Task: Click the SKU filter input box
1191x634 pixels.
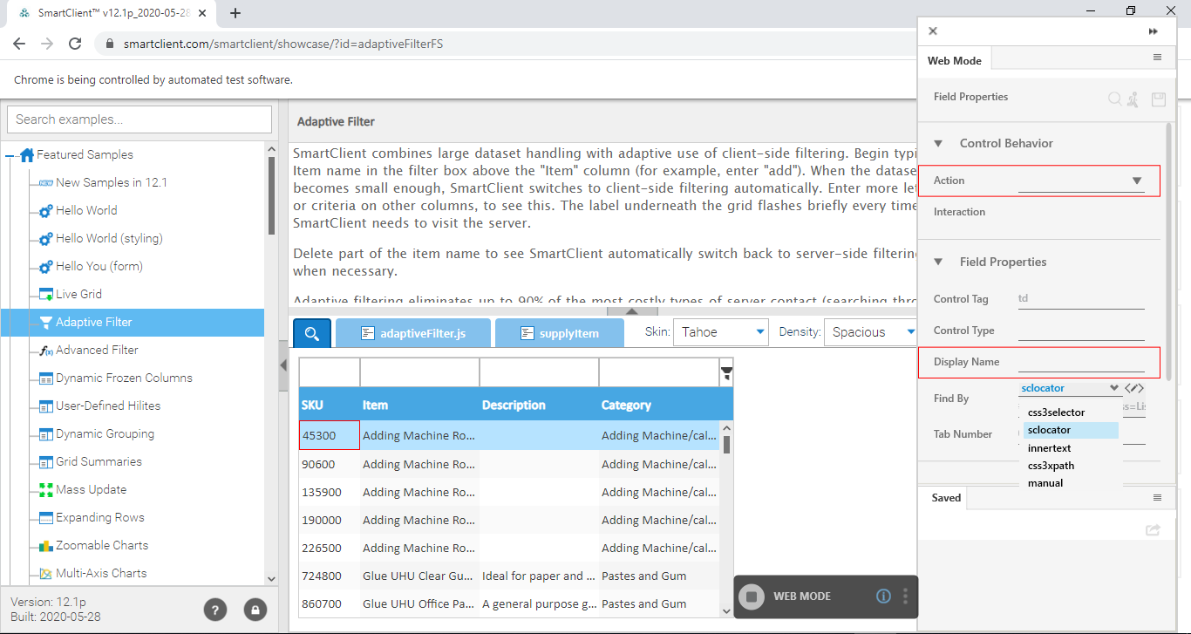Action: click(330, 372)
